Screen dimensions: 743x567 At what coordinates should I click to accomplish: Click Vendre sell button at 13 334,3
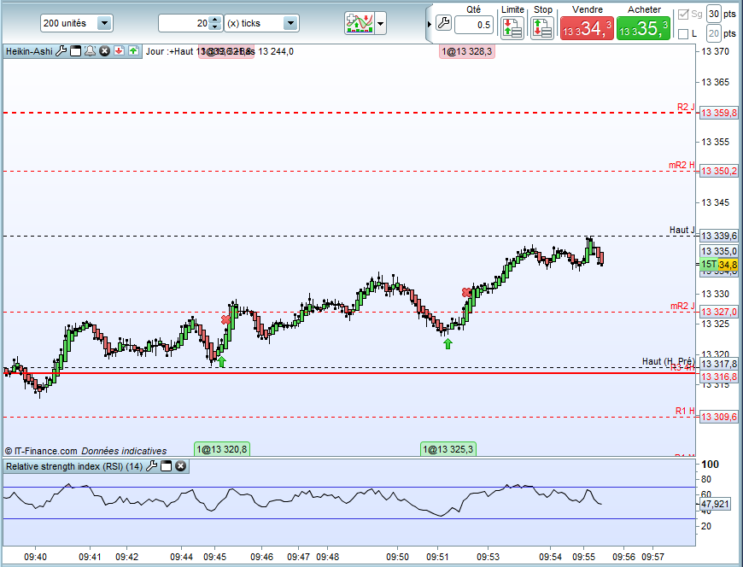(587, 28)
